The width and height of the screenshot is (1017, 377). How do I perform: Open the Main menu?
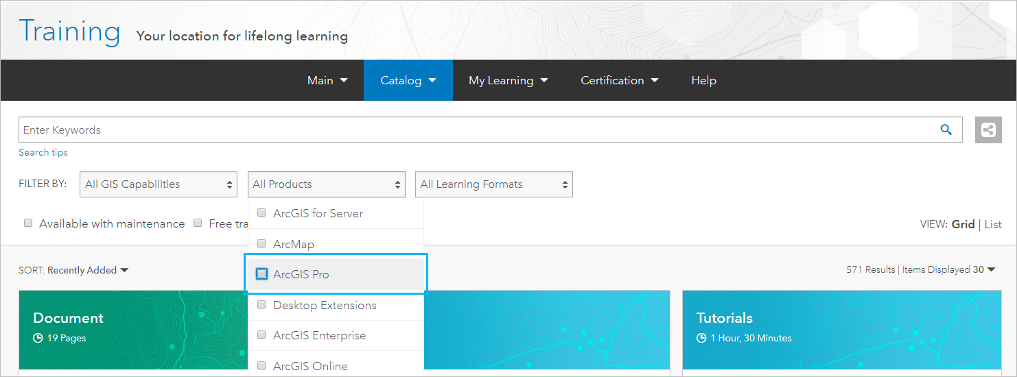point(327,80)
